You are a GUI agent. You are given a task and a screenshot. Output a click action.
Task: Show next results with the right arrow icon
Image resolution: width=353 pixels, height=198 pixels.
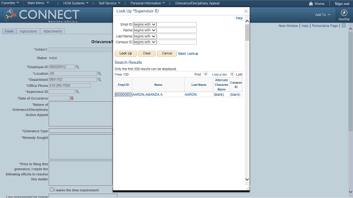tap(232, 74)
